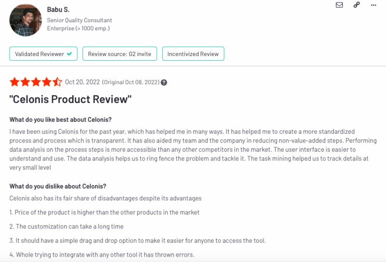Viewport: 386px width, 262px height.
Task: Click the Incentivized Review badge
Action: (193, 53)
